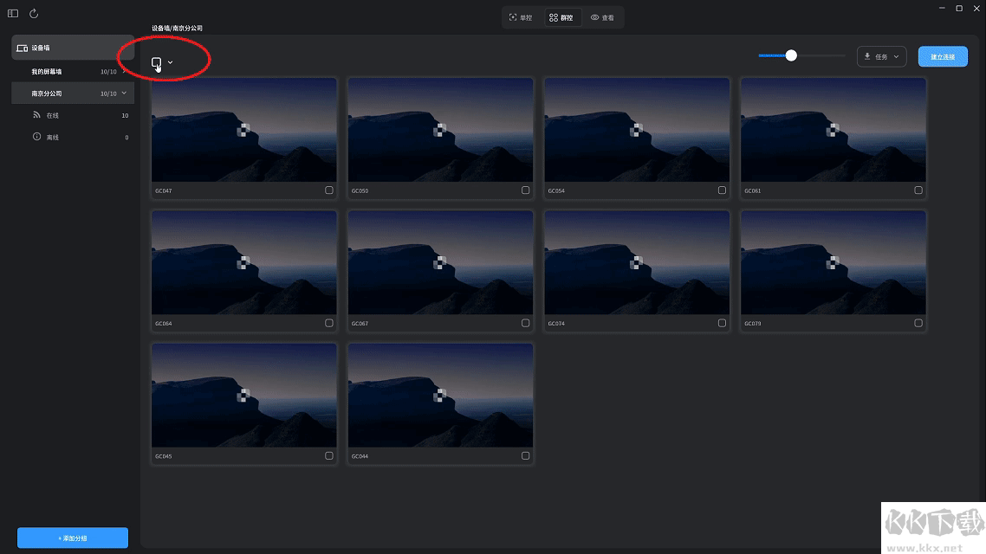Switch to 群控 group control mode

point(561,17)
